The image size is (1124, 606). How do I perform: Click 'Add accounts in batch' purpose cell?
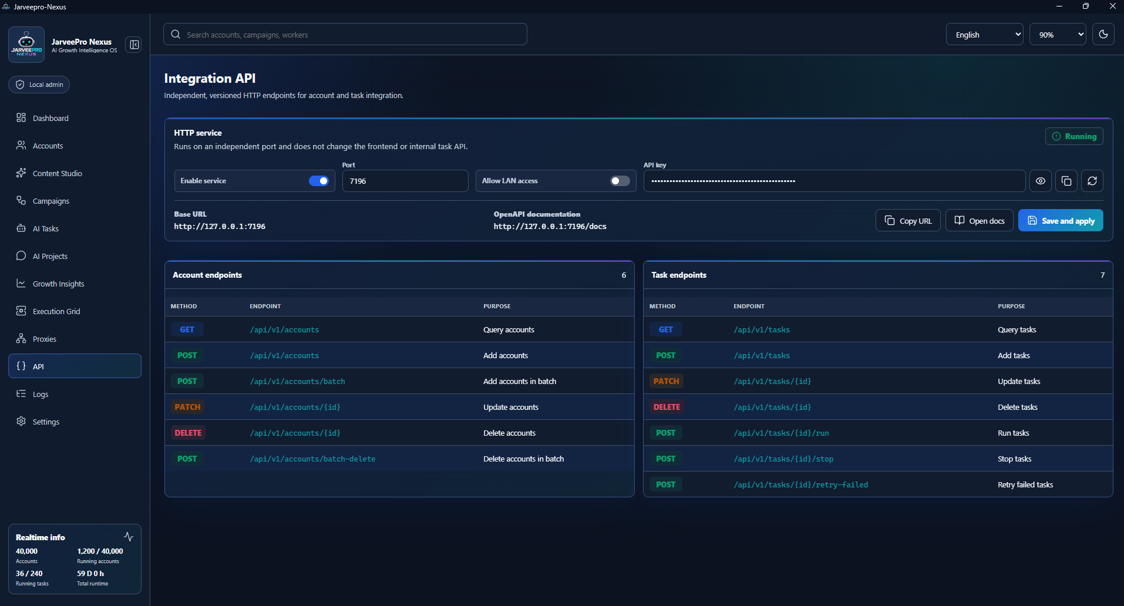520,381
